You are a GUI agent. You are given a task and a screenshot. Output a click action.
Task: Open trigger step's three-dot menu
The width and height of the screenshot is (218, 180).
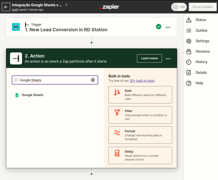click(168, 27)
